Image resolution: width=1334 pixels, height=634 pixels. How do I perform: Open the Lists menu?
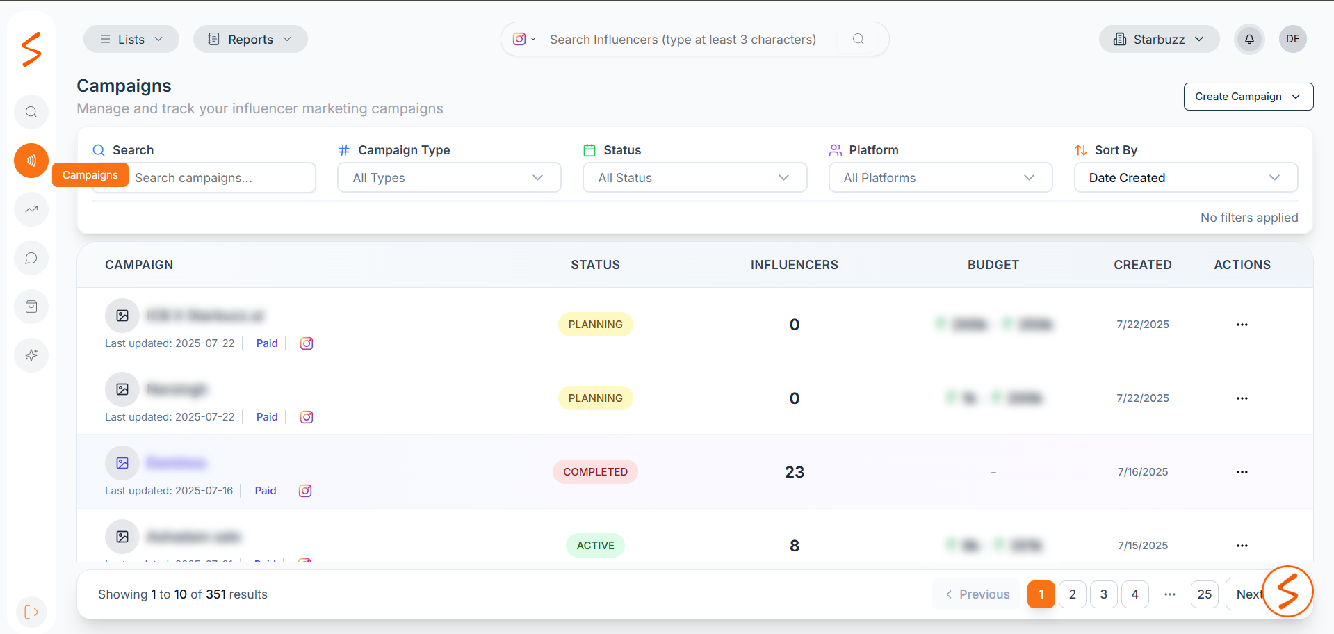(131, 40)
